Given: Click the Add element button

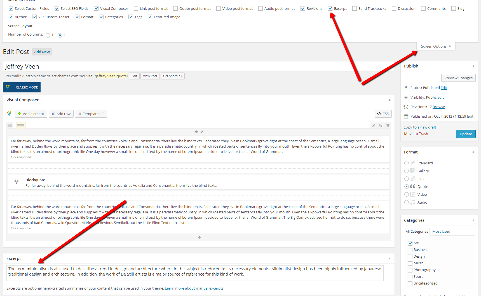Looking at the screenshot, I should pos(31,114).
